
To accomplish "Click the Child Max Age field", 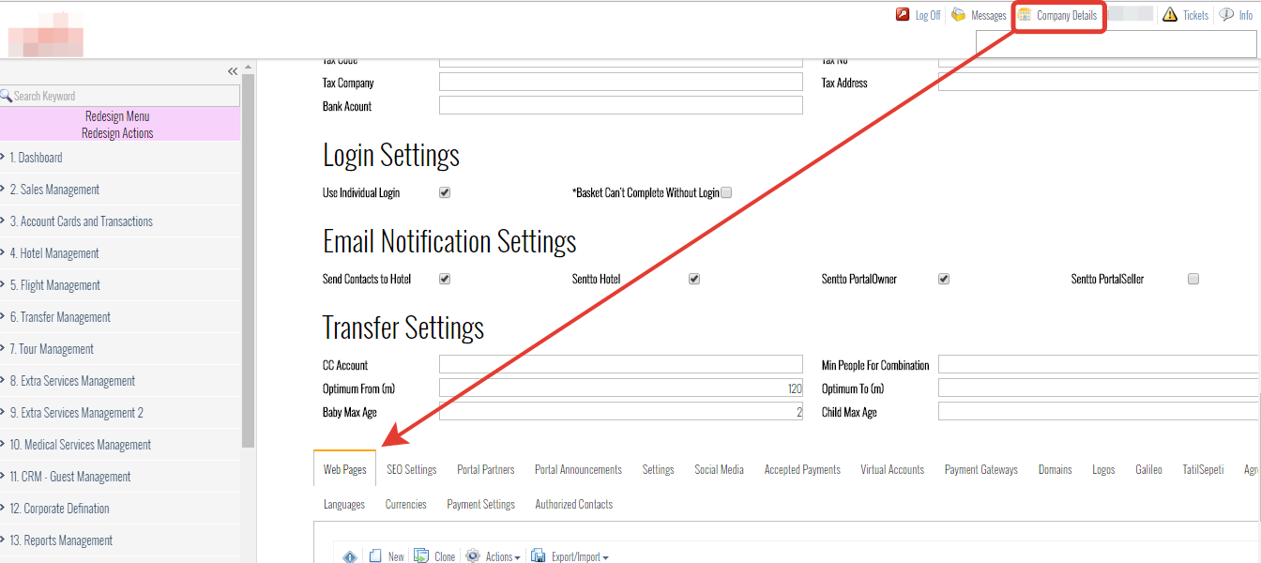I will pos(1100,412).
